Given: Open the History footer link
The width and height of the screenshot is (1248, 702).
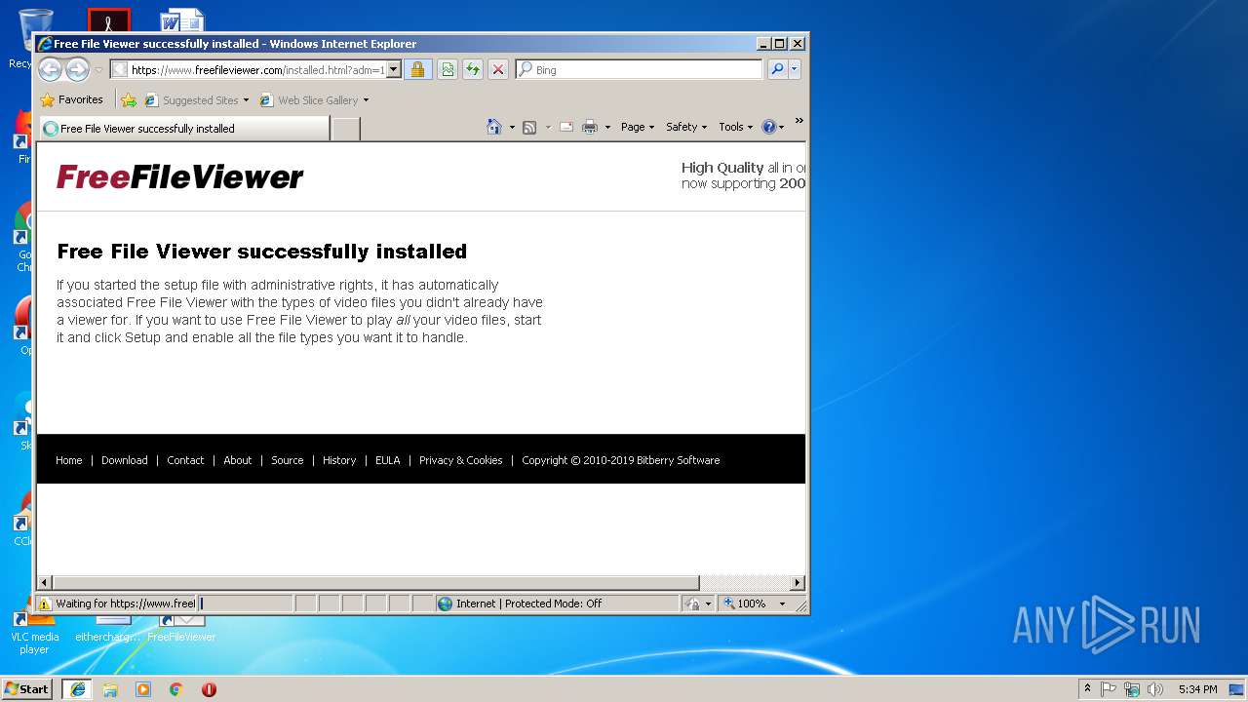Looking at the screenshot, I should pos(339,460).
